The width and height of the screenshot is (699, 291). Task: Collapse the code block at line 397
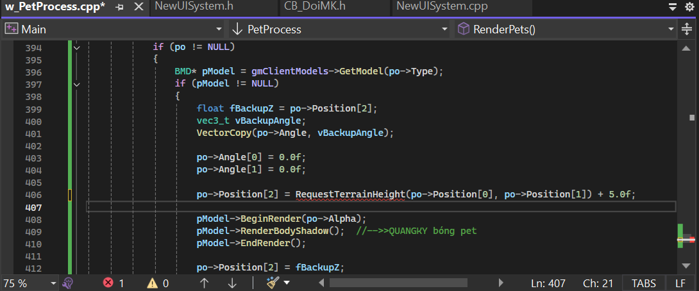(x=77, y=84)
